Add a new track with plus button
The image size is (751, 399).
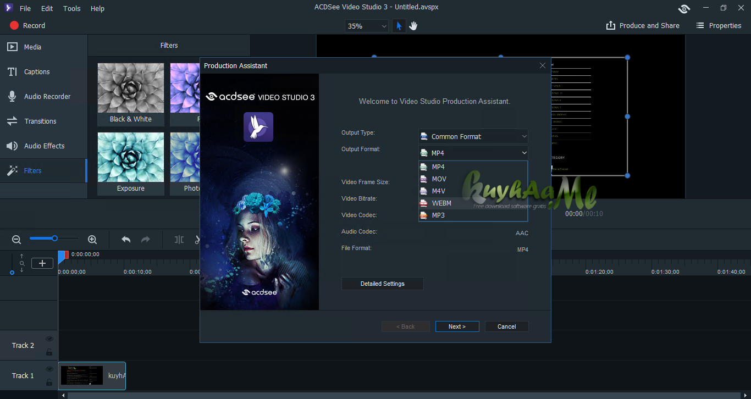42,263
